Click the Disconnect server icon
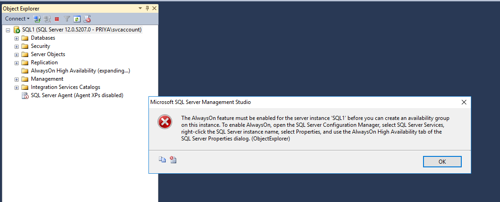The width and height of the screenshot is (500, 202). (x=47, y=19)
